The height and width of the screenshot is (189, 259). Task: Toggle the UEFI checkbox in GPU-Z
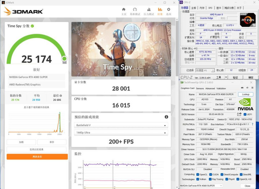(x=245, y=114)
